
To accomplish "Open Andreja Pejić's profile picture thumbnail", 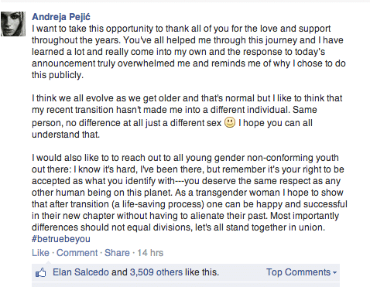I will [x=13, y=24].
